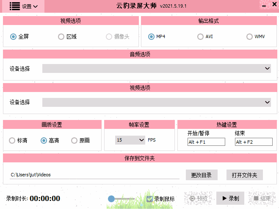Click the 开始/暂停 hotkey field
This screenshot has width=279, height=209.
pyautogui.click(x=206, y=142)
